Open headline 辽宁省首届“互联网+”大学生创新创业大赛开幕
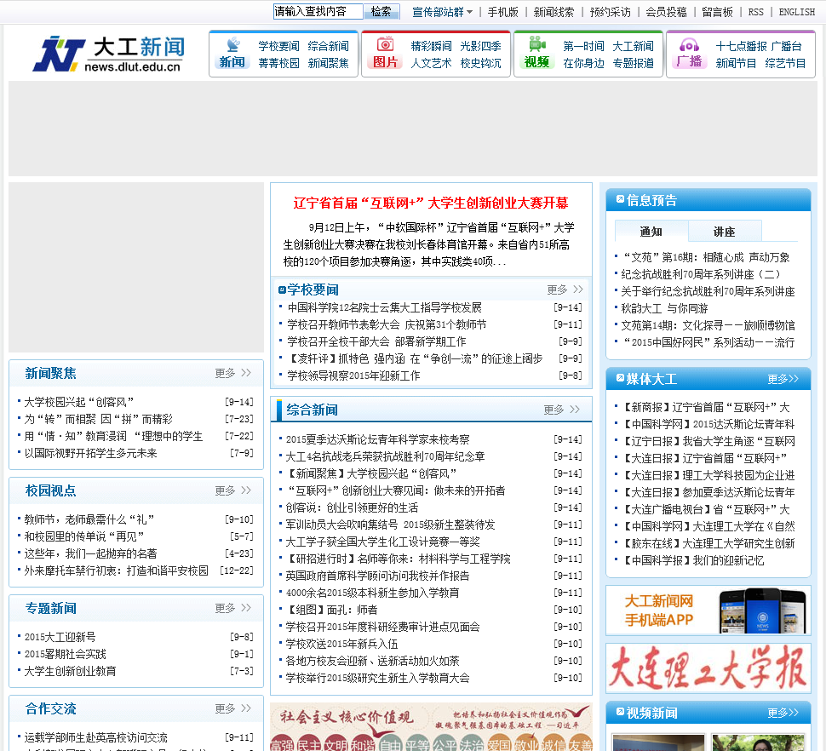This screenshot has width=826, height=751. [431, 203]
